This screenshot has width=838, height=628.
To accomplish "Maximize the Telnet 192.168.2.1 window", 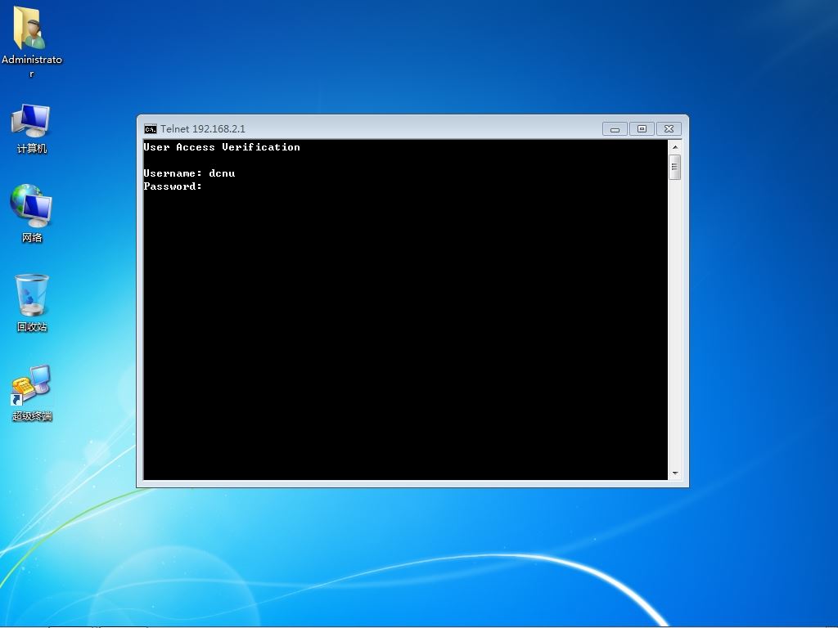I will [642, 128].
